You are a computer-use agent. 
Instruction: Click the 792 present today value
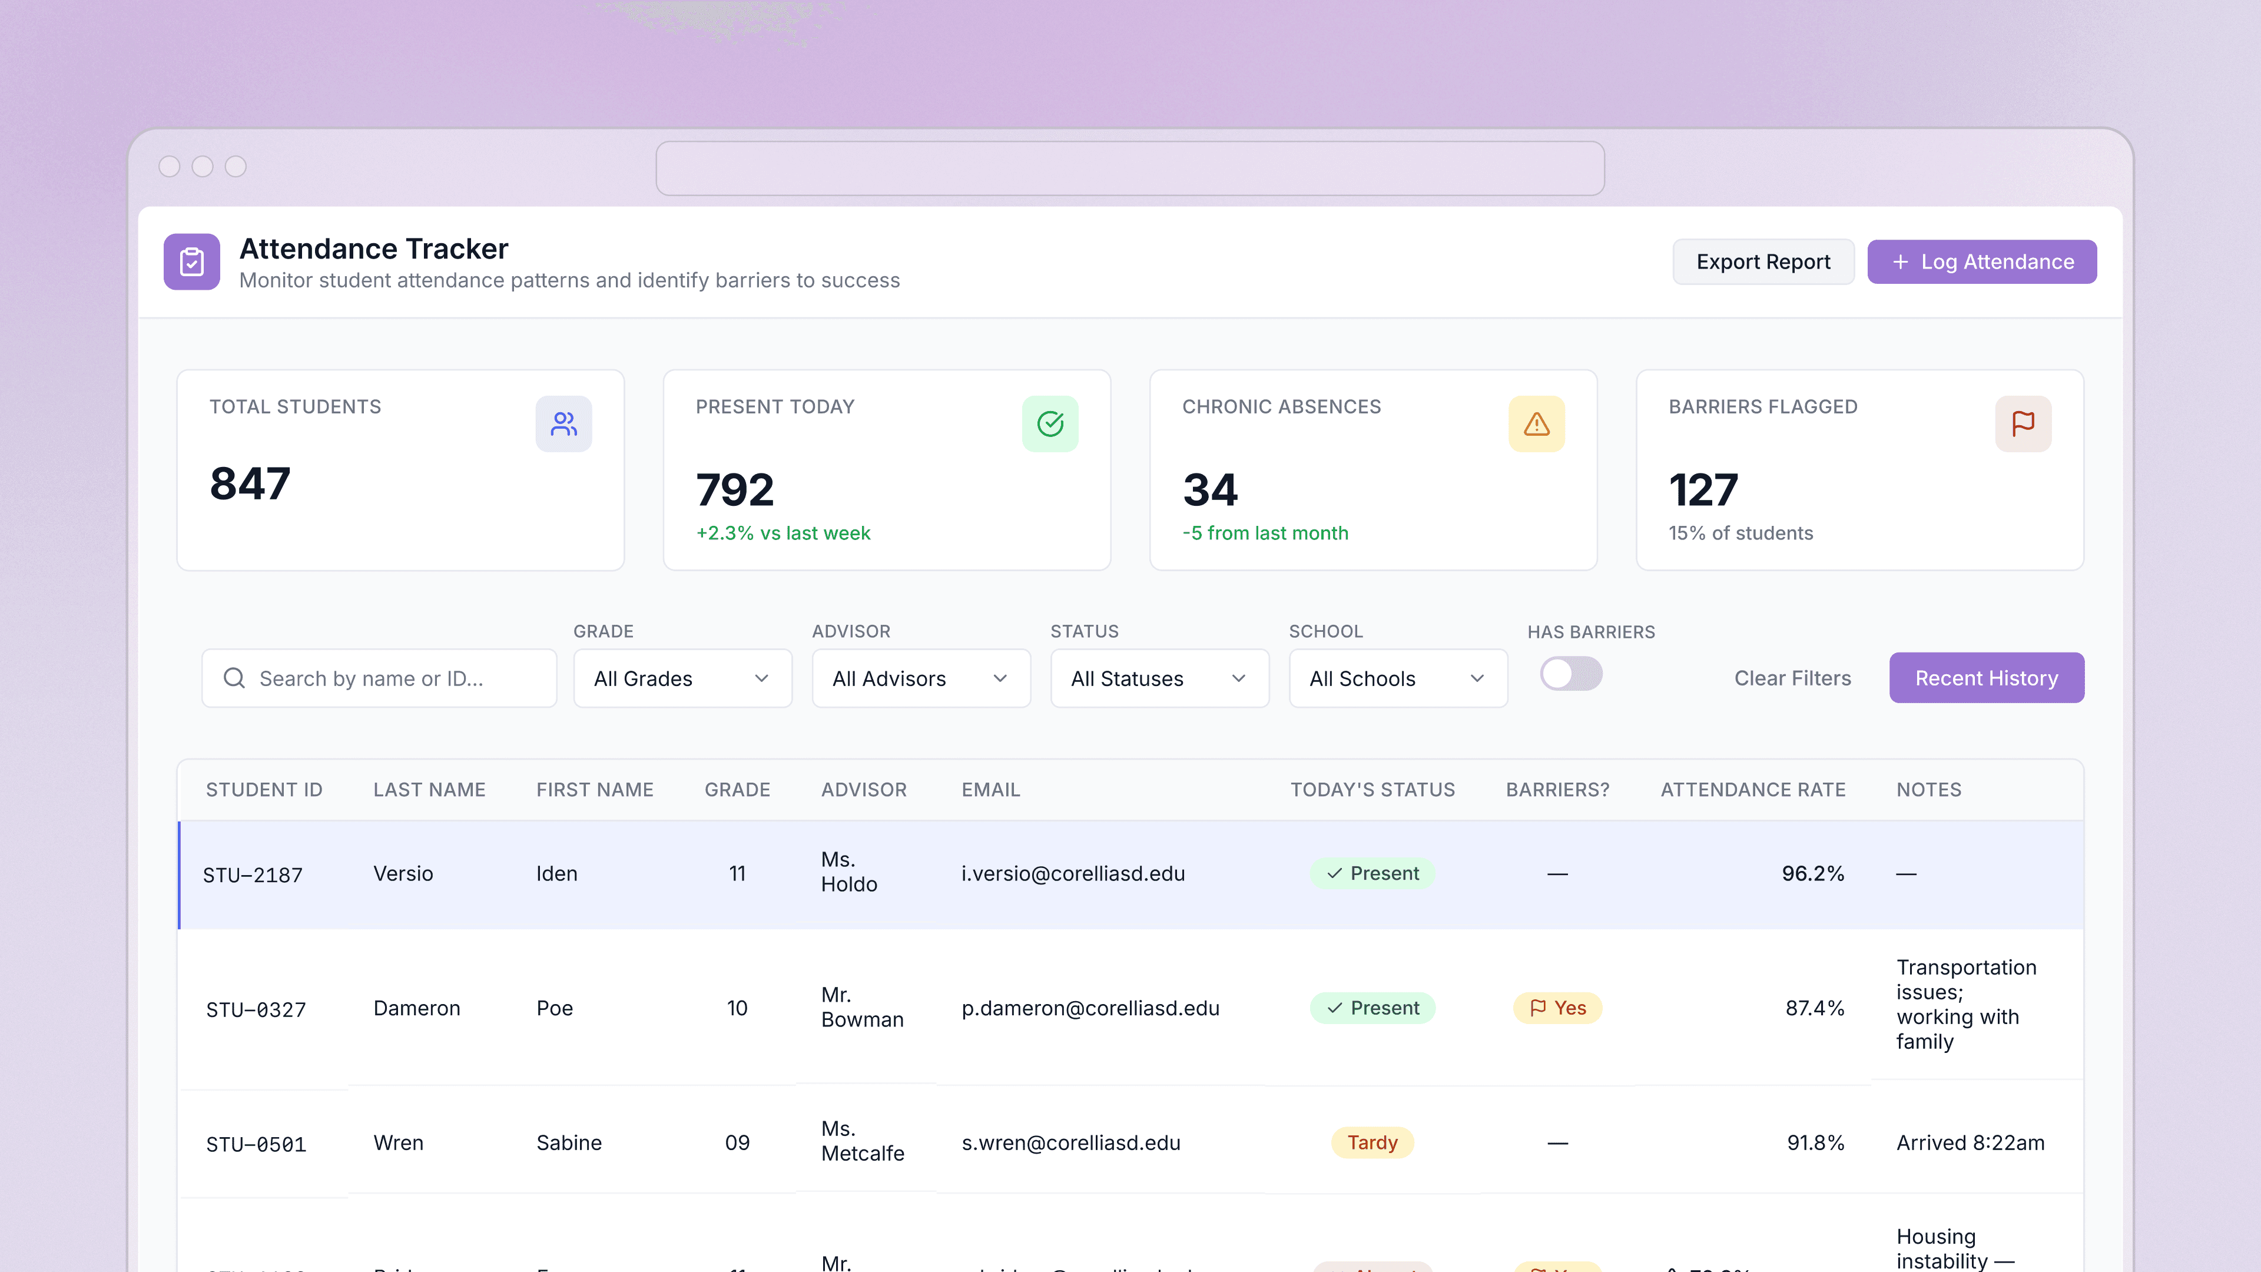coord(735,490)
